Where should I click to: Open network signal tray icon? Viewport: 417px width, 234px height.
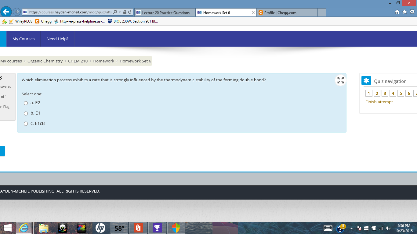381,228
